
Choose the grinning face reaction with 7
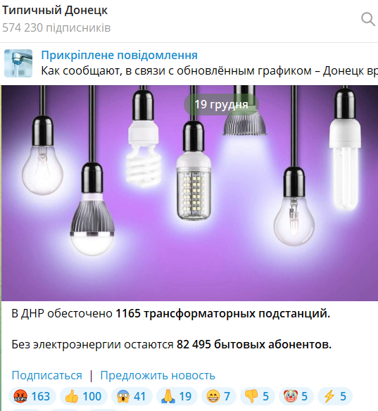[x=219, y=396]
